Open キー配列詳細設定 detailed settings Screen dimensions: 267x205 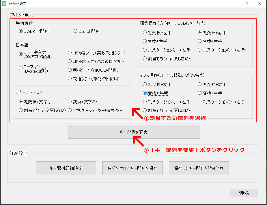66,168
